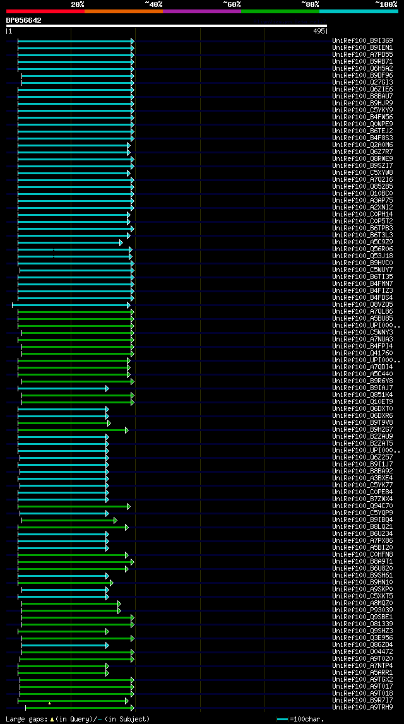Viewport: 404px width, 724px height.
Task: Choose the UniRef100_A3BXE4 label
Action: (x=362, y=478)
